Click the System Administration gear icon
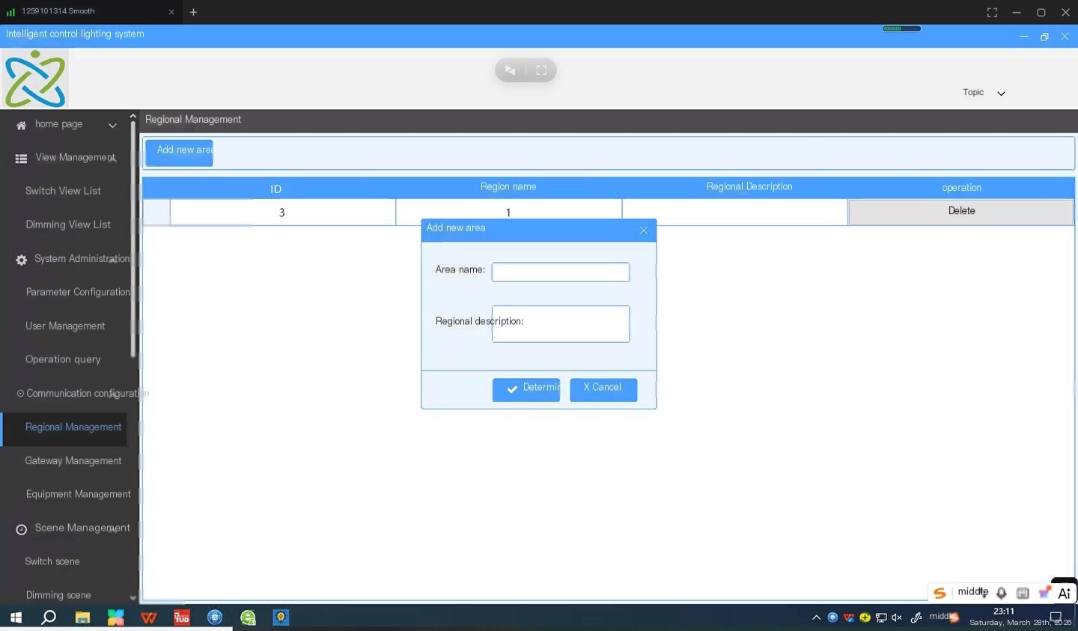Screen dimensions: 1078x631 [x=21, y=260]
